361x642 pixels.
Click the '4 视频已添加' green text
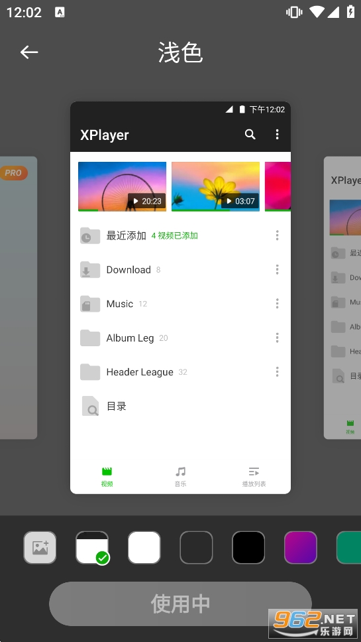(175, 236)
